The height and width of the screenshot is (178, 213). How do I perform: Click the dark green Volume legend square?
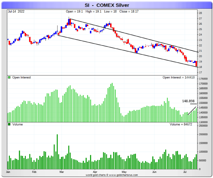pos(9,124)
